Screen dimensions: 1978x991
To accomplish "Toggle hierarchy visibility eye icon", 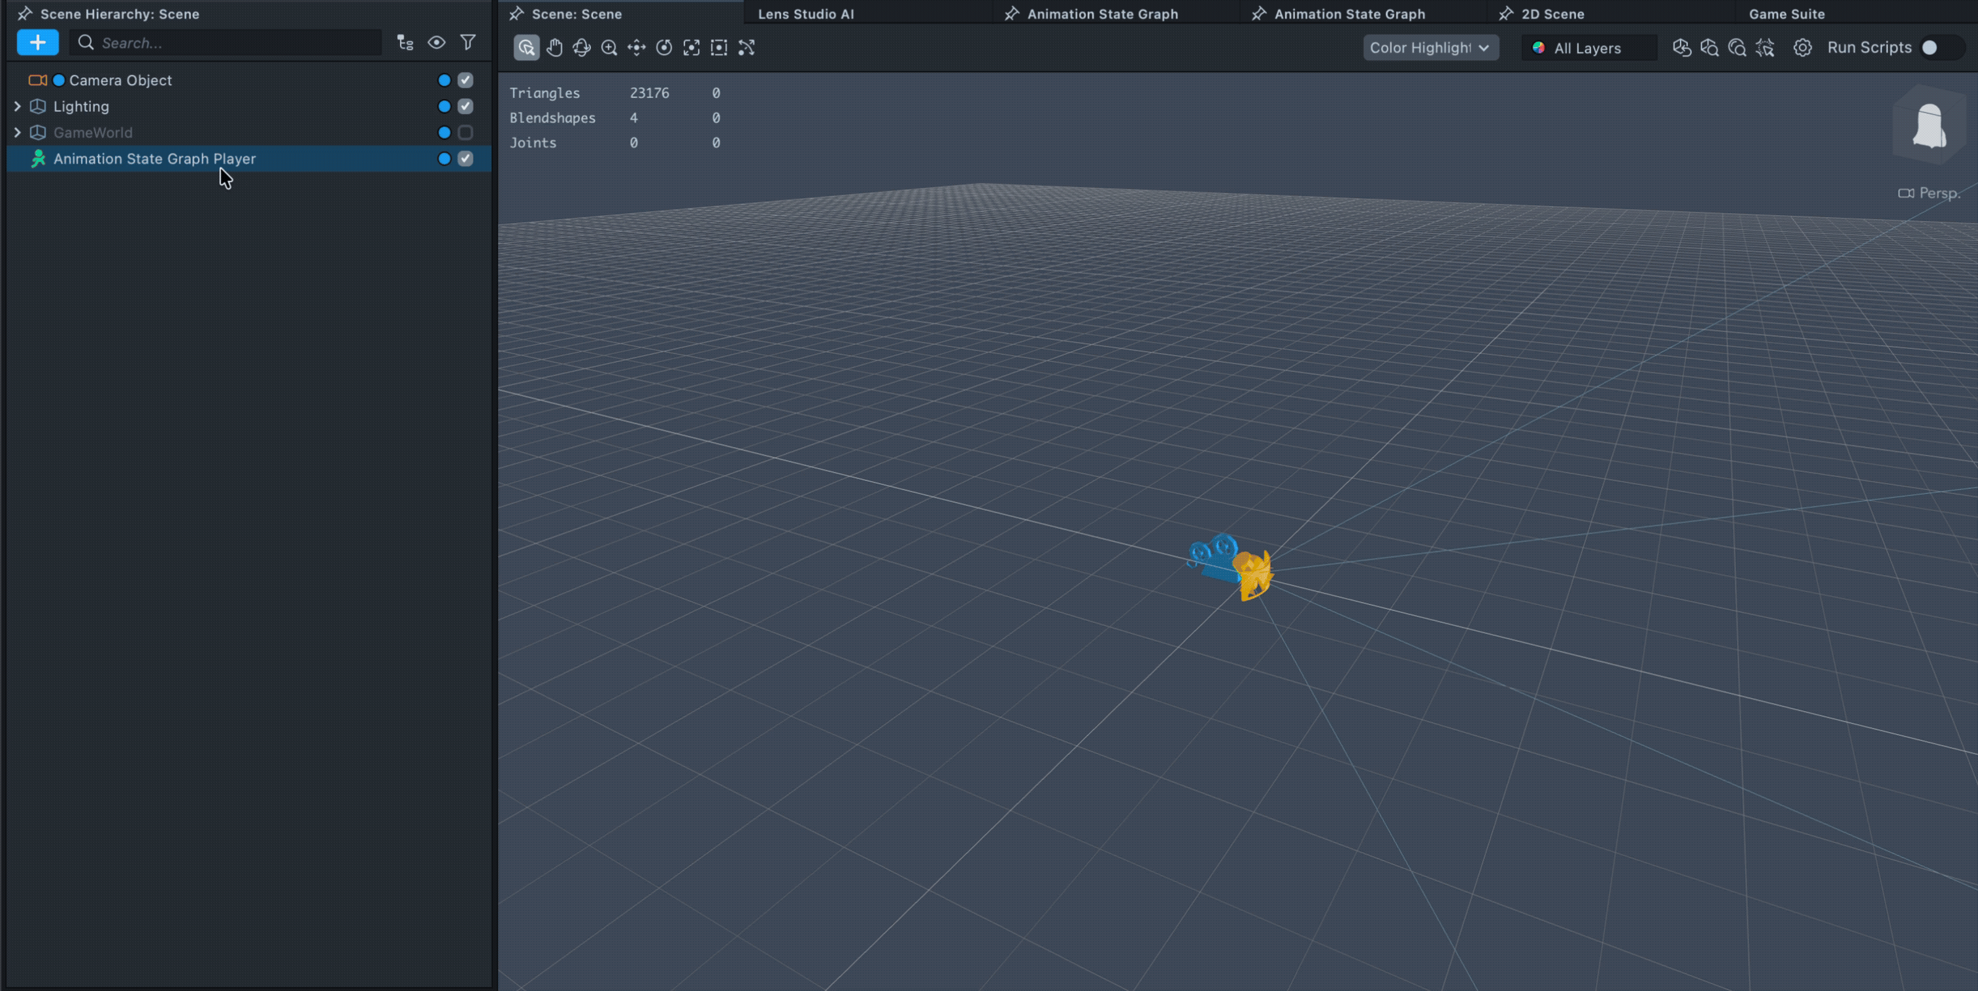I will pos(436,42).
